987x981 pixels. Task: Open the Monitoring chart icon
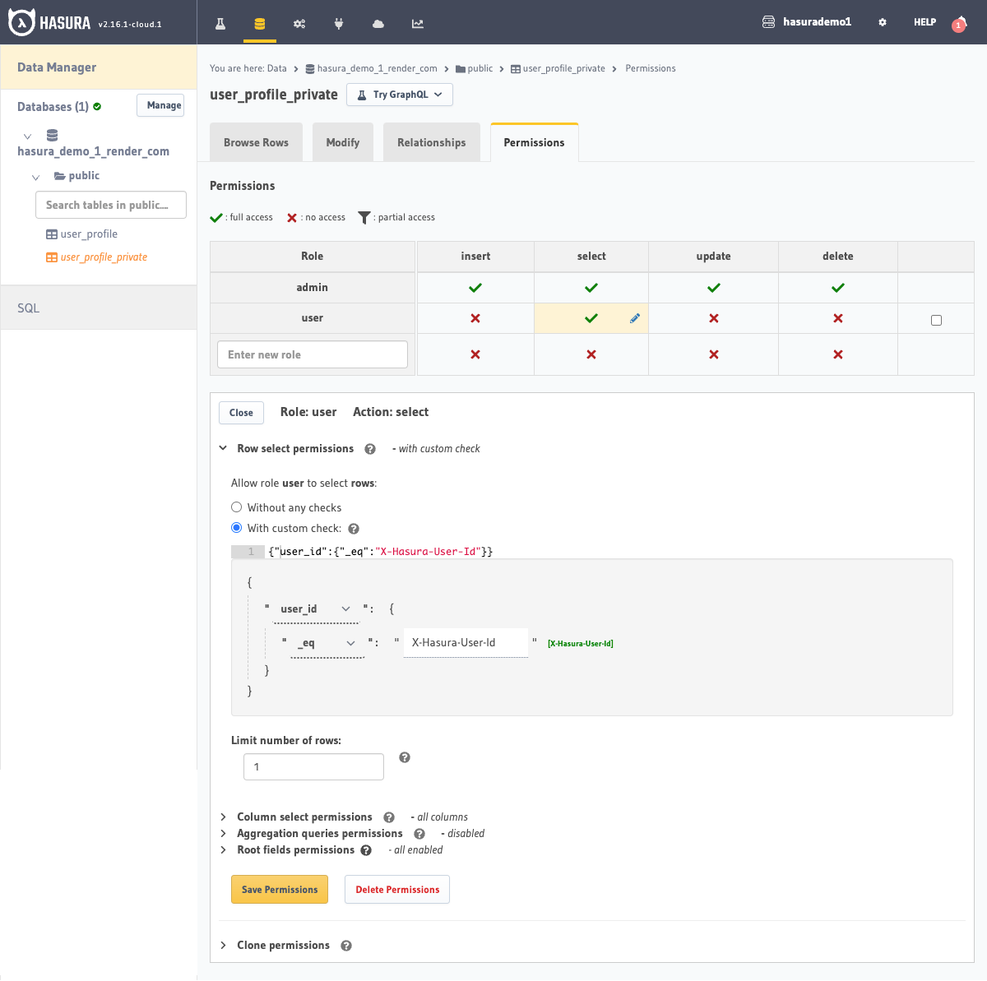417,24
